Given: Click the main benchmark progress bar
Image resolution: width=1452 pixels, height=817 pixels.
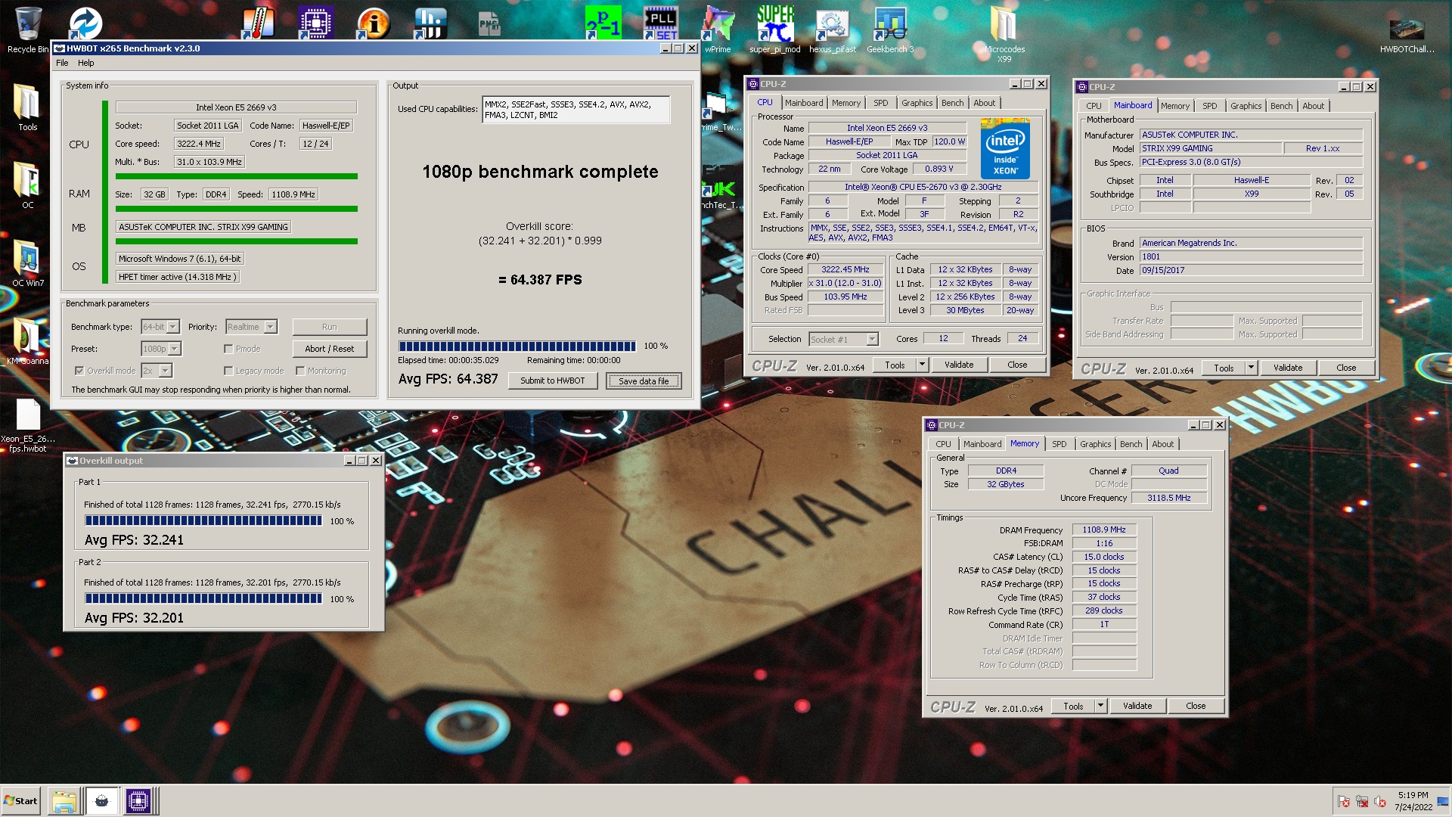Looking at the screenshot, I should 517,346.
